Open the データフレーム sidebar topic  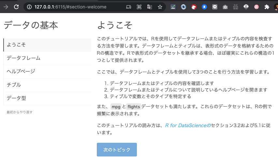(47, 58)
